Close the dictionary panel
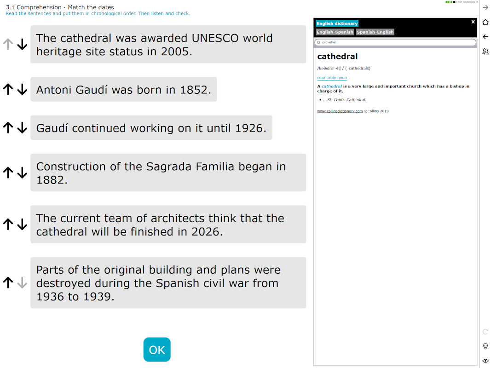 click(x=473, y=22)
